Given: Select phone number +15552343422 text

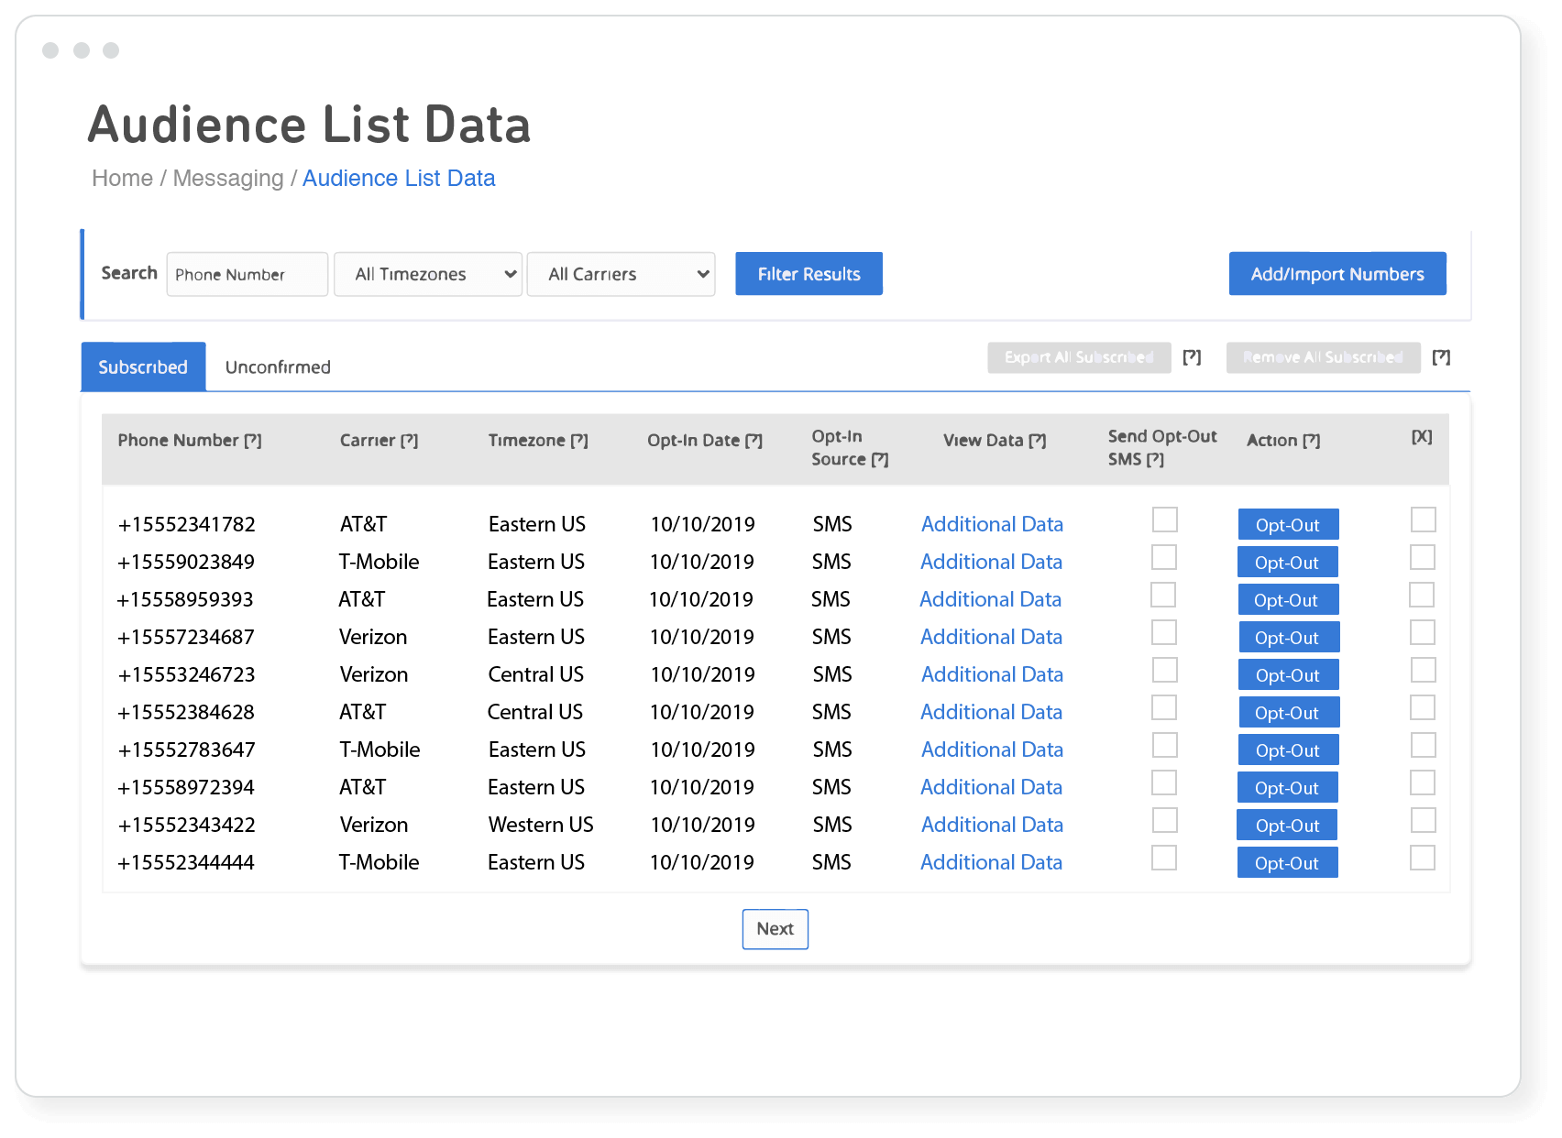Looking at the screenshot, I should (x=187, y=825).
